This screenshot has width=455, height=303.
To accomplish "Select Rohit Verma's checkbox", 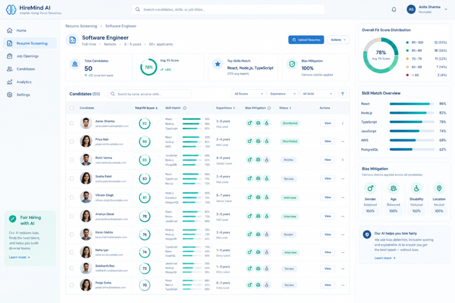I will pyautogui.click(x=72, y=160).
